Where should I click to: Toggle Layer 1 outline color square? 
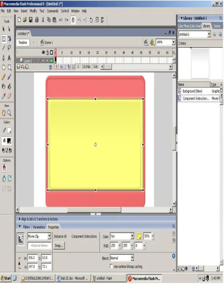pyautogui.click(x=51, y=61)
